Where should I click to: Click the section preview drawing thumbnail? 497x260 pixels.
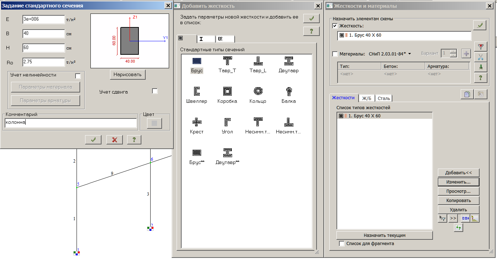pos(130,41)
